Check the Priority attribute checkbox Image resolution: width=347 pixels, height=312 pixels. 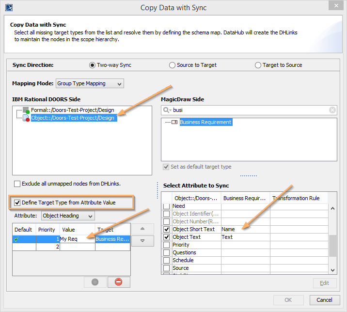coord(166,245)
